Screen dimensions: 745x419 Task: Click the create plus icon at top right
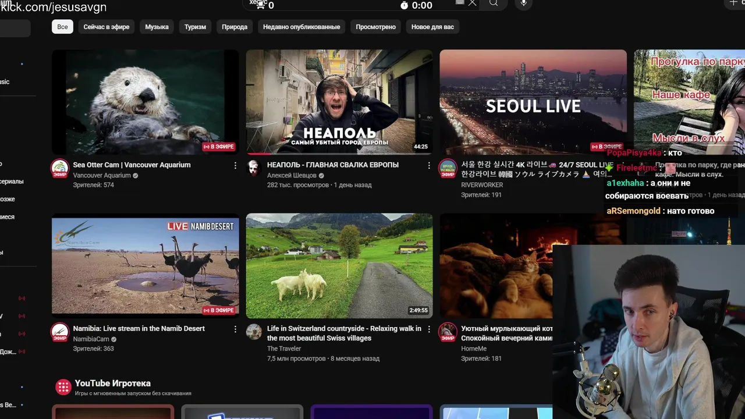pyautogui.click(x=733, y=3)
